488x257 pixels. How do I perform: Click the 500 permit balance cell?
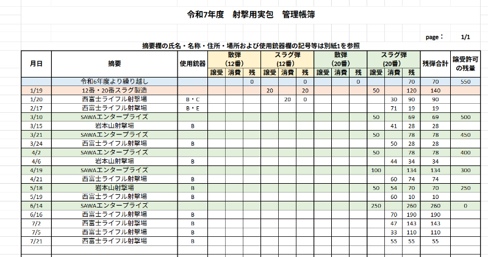coord(465,117)
